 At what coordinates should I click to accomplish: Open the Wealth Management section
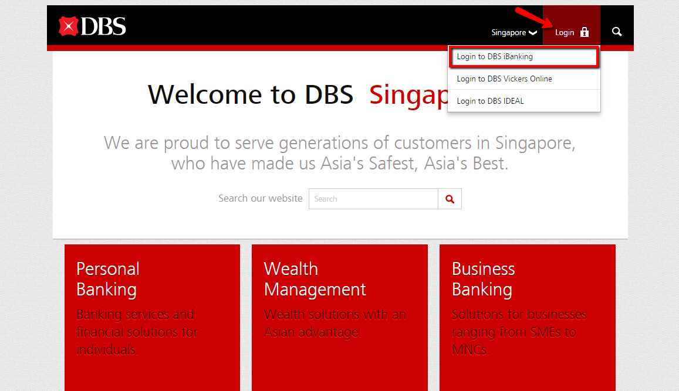tap(315, 278)
